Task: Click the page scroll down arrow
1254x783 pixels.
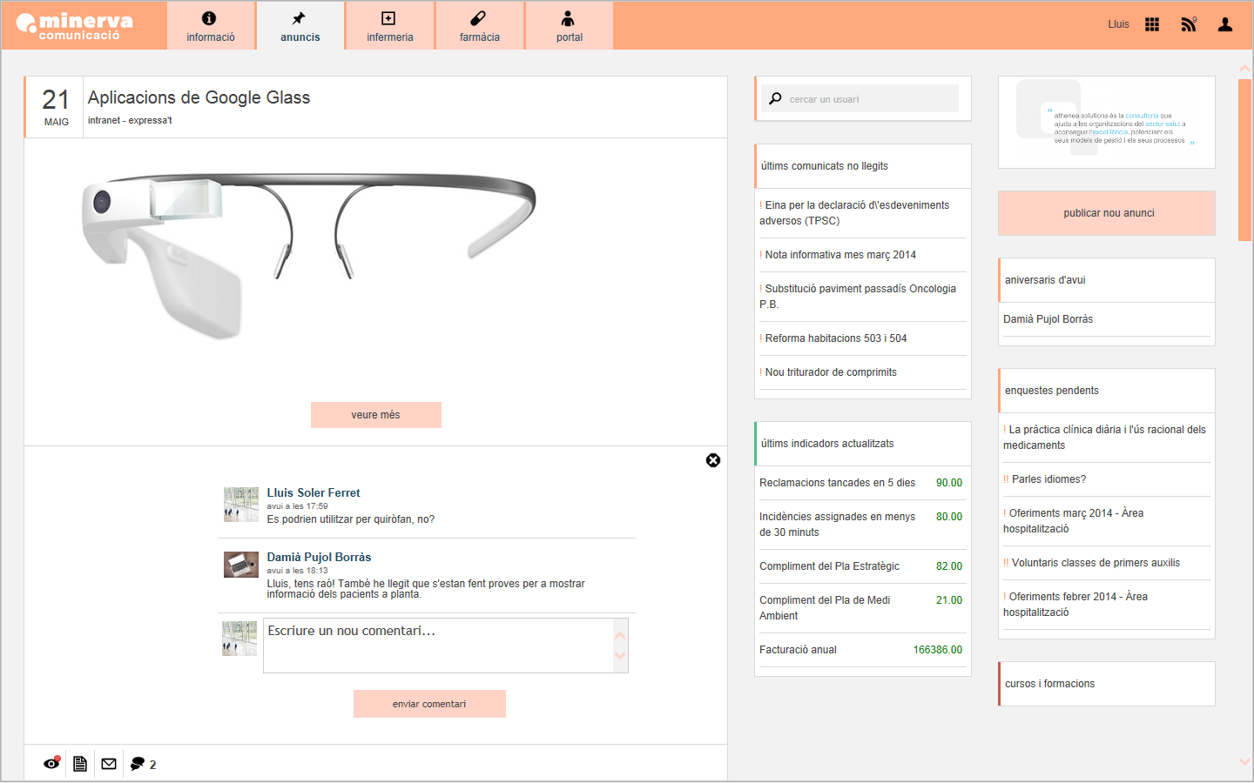Action: [1244, 761]
